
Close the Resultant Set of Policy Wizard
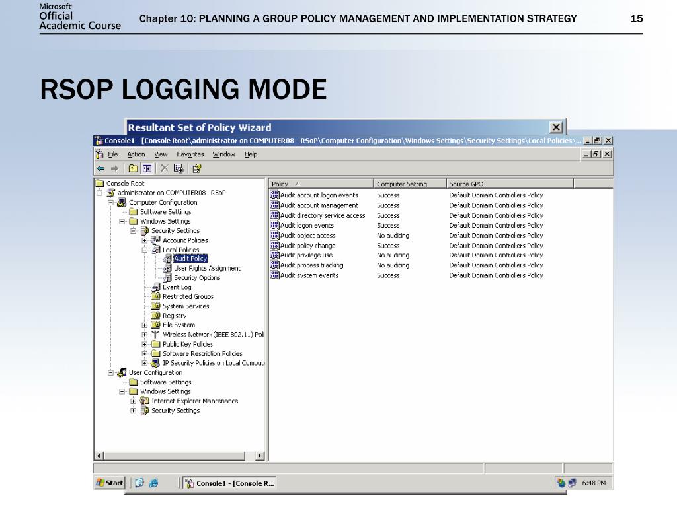coord(556,127)
